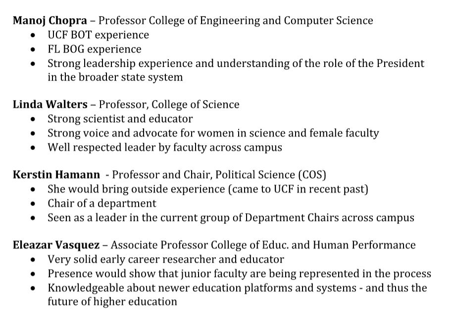Image resolution: width=454 pixels, height=336 pixels.
Task: Click 'Professor and Chair, Political Science (COS)' text
Action: pos(219,175)
